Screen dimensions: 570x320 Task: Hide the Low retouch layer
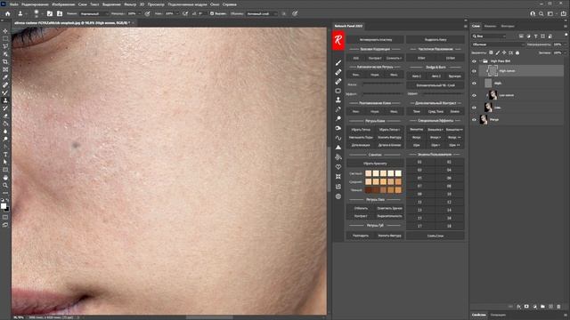tap(474, 95)
